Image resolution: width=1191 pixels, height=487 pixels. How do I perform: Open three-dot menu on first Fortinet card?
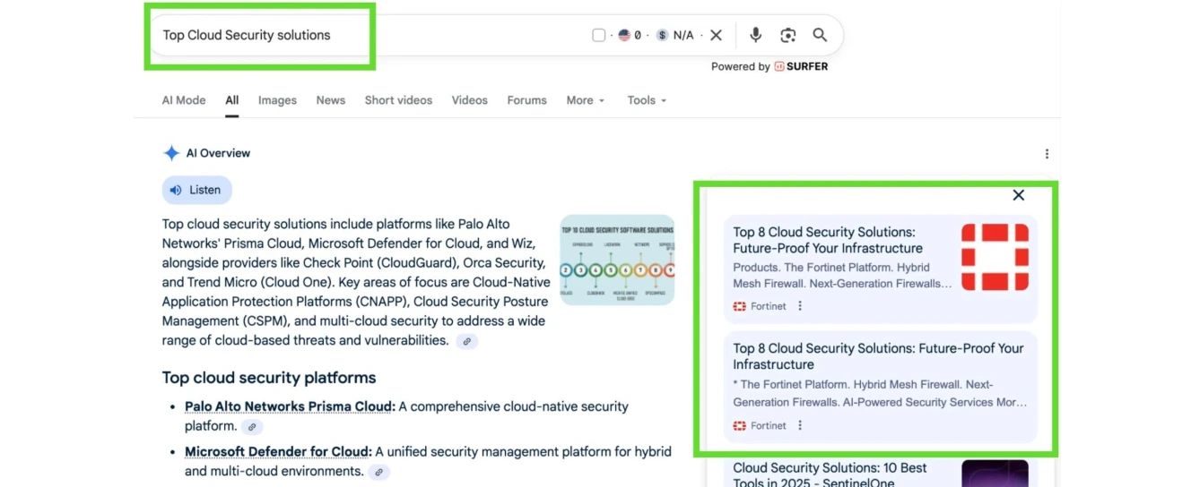[800, 306]
